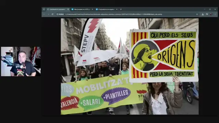Open the tab search dropdown arrow
Image resolution: width=219 pixels, height=123 pixels.
coord(44,9)
